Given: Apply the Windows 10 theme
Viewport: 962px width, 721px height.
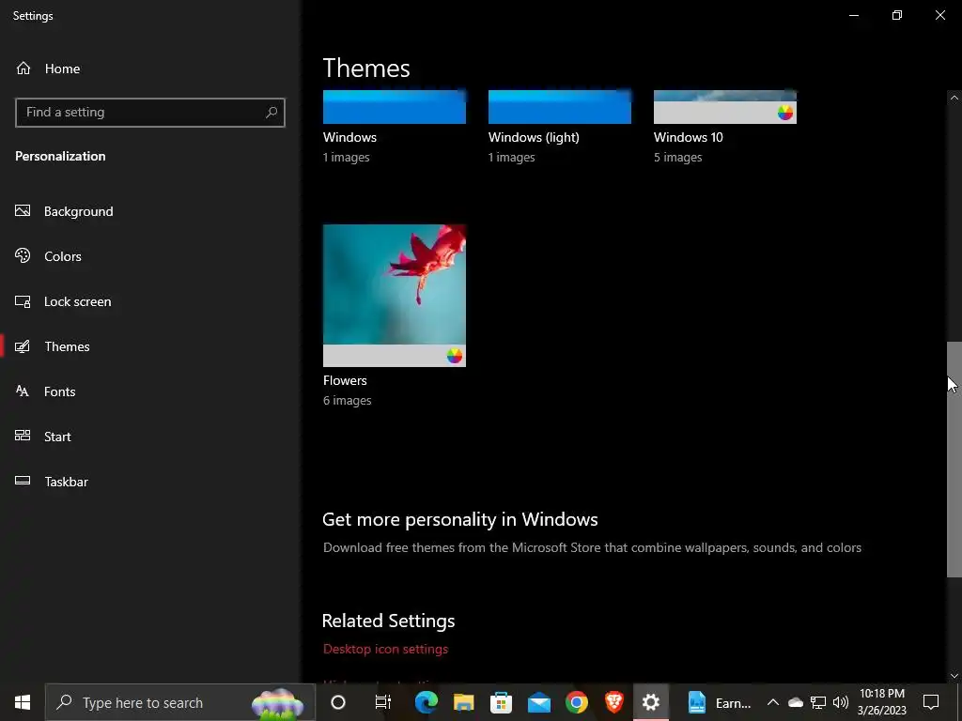Looking at the screenshot, I should coord(724,107).
